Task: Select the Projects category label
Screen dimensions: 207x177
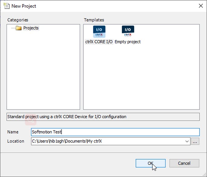Action: pos(31,28)
